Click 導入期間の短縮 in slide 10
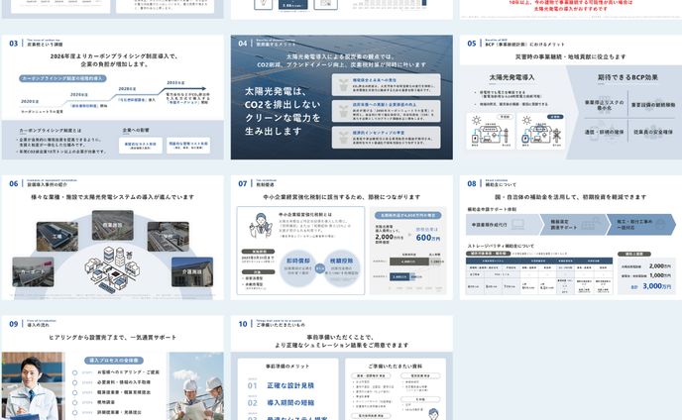 (290, 403)
